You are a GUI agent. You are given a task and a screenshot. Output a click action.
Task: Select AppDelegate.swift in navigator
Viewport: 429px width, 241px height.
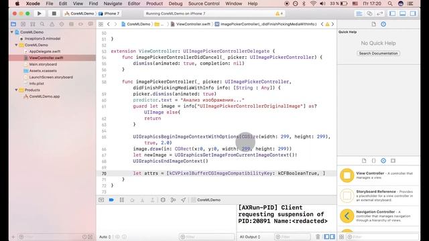(45, 52)
